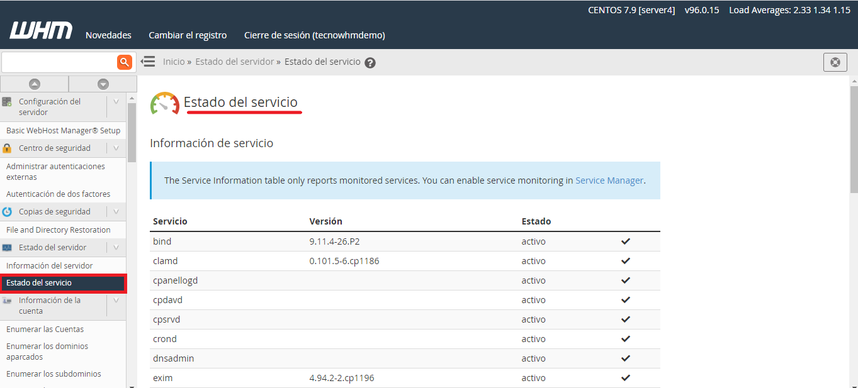
Task: Open the Novedades menu item
Action: (x=108, y=35)
